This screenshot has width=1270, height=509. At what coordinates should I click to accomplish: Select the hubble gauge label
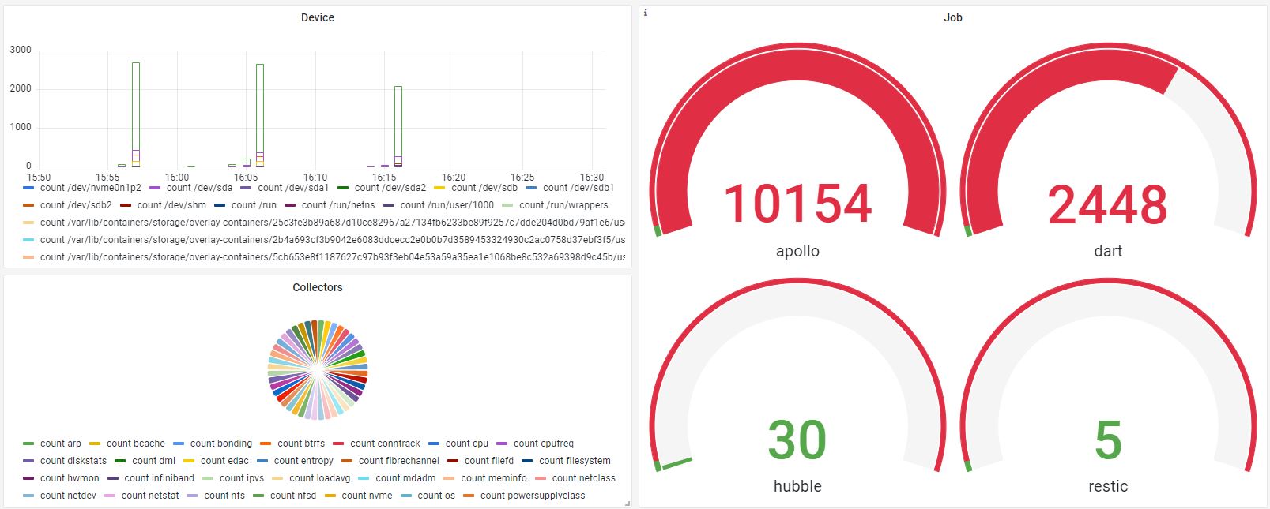[797, 486]
